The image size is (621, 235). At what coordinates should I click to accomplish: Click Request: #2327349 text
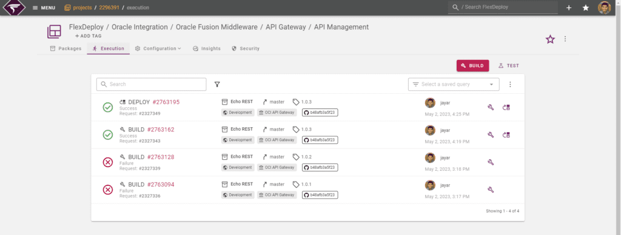point(140,113)
